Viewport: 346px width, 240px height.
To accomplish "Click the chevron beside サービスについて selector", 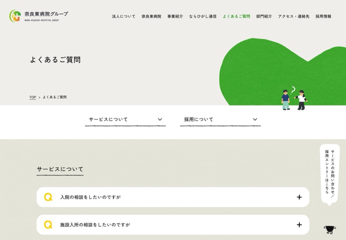I will pos(160,119).
